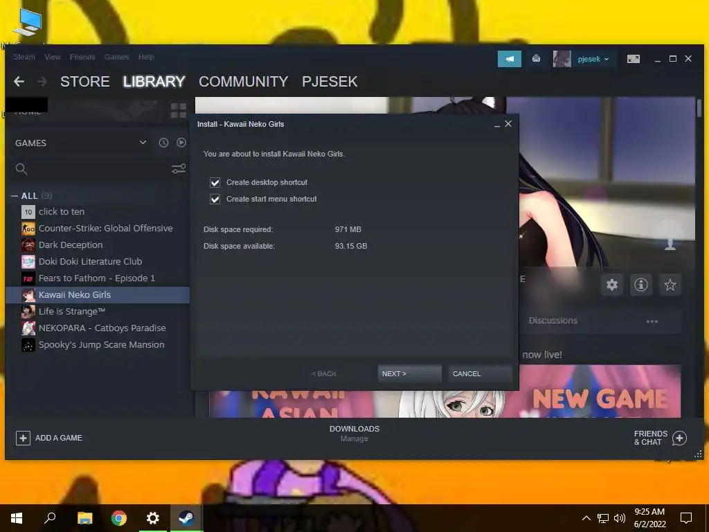
Task: Click the game info icon
Action: [640, 285]
